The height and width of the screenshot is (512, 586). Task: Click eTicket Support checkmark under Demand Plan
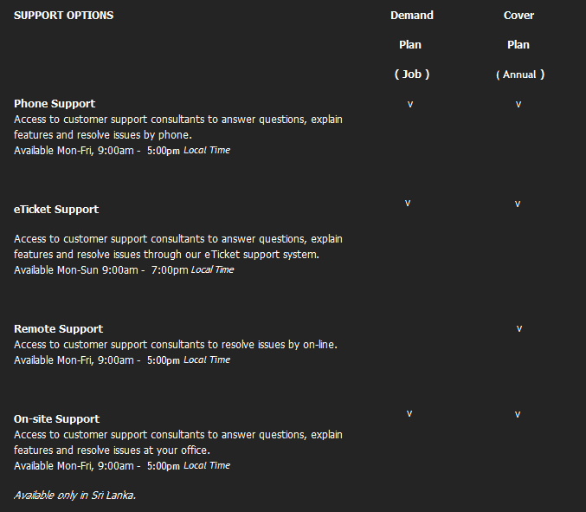tap(408, 203)
